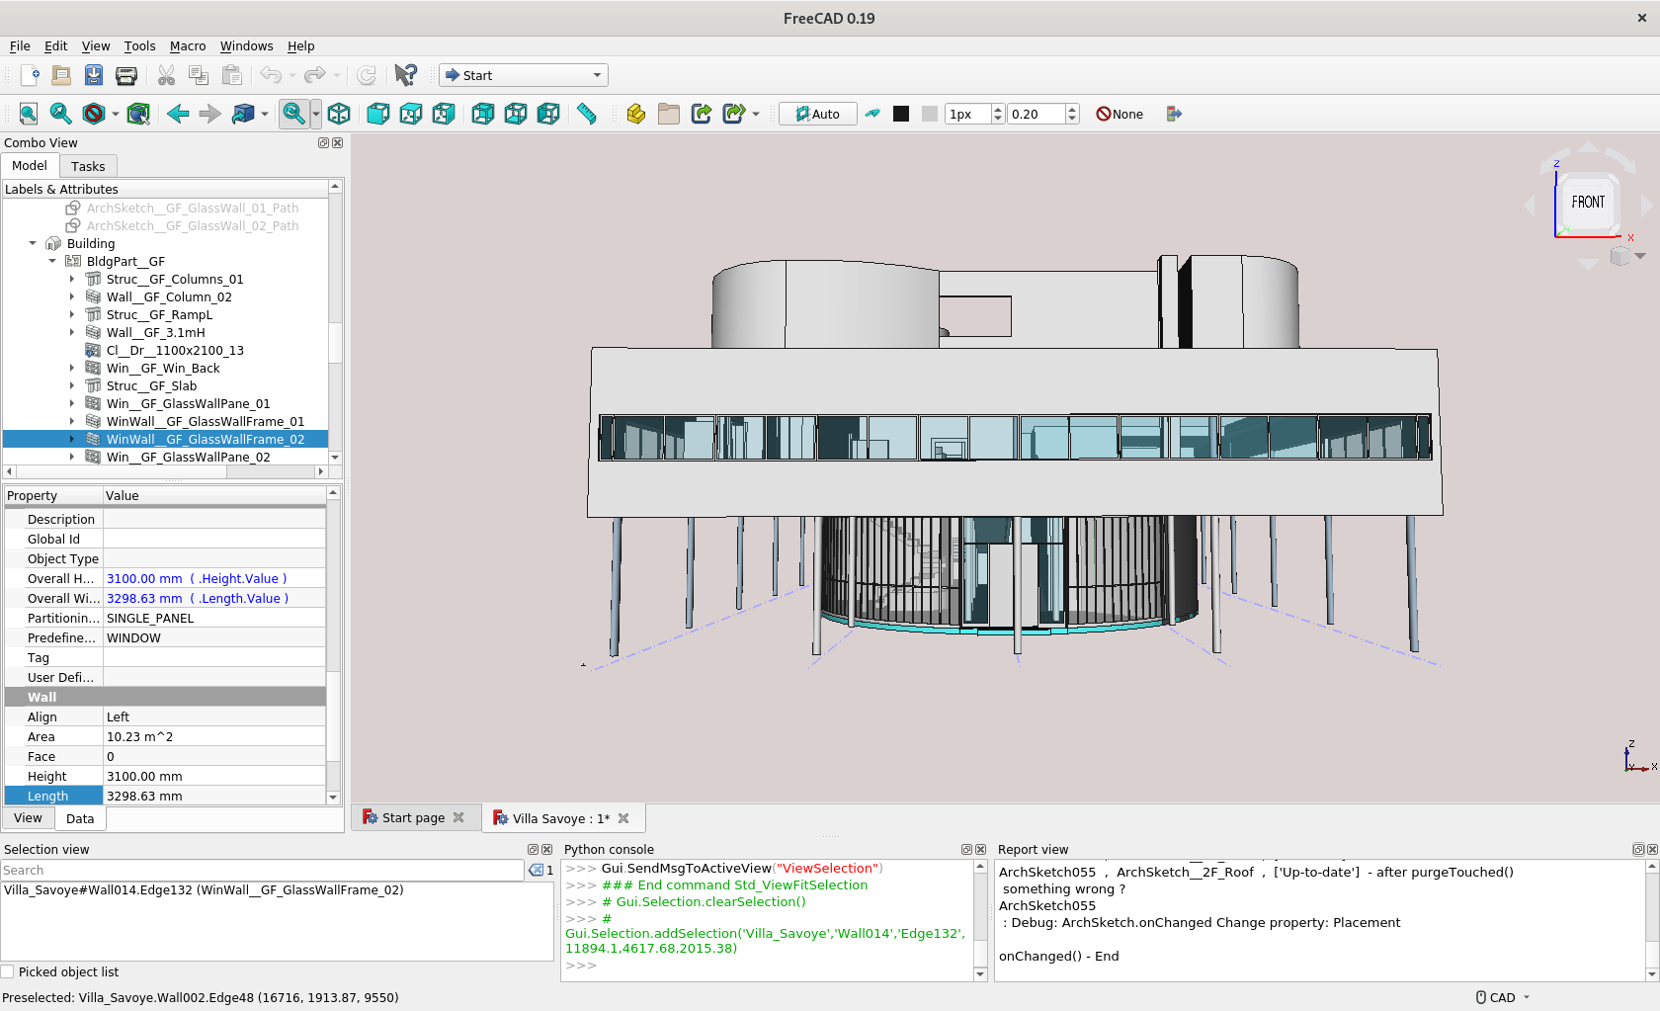1660x1011 pixels.
Task: Click the Draw Style icon
Action: 94,114
